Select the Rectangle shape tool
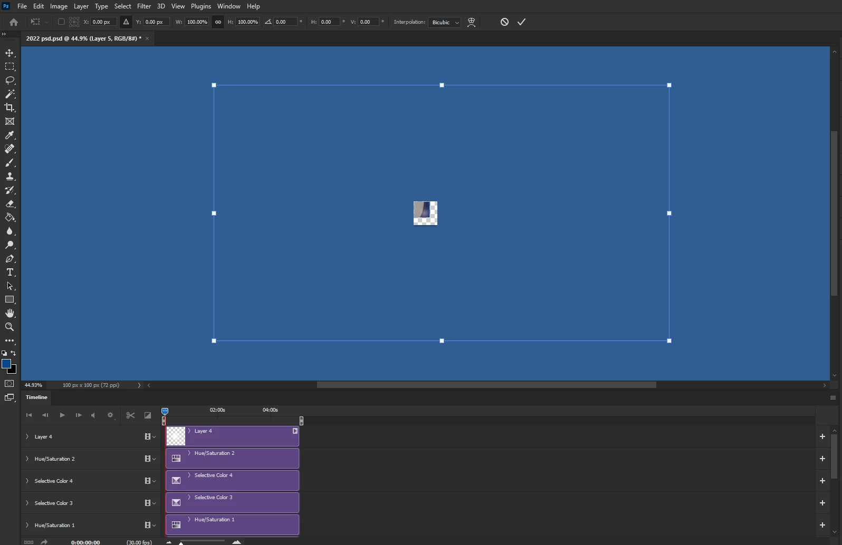This screenshot has width=842, height=545. (9, 299)
